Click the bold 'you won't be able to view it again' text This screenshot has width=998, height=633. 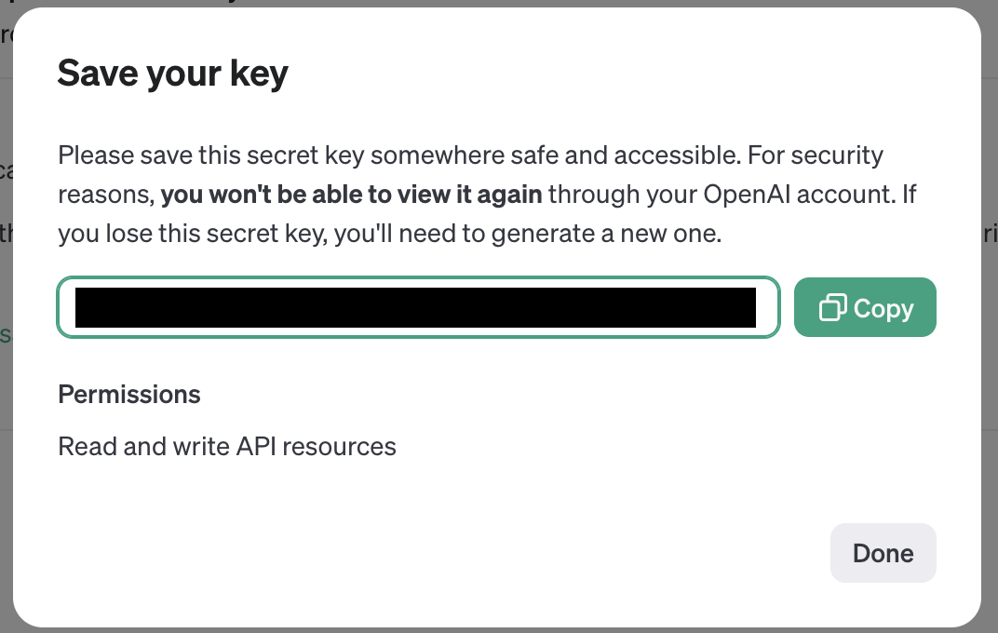(x=351, y=194)
